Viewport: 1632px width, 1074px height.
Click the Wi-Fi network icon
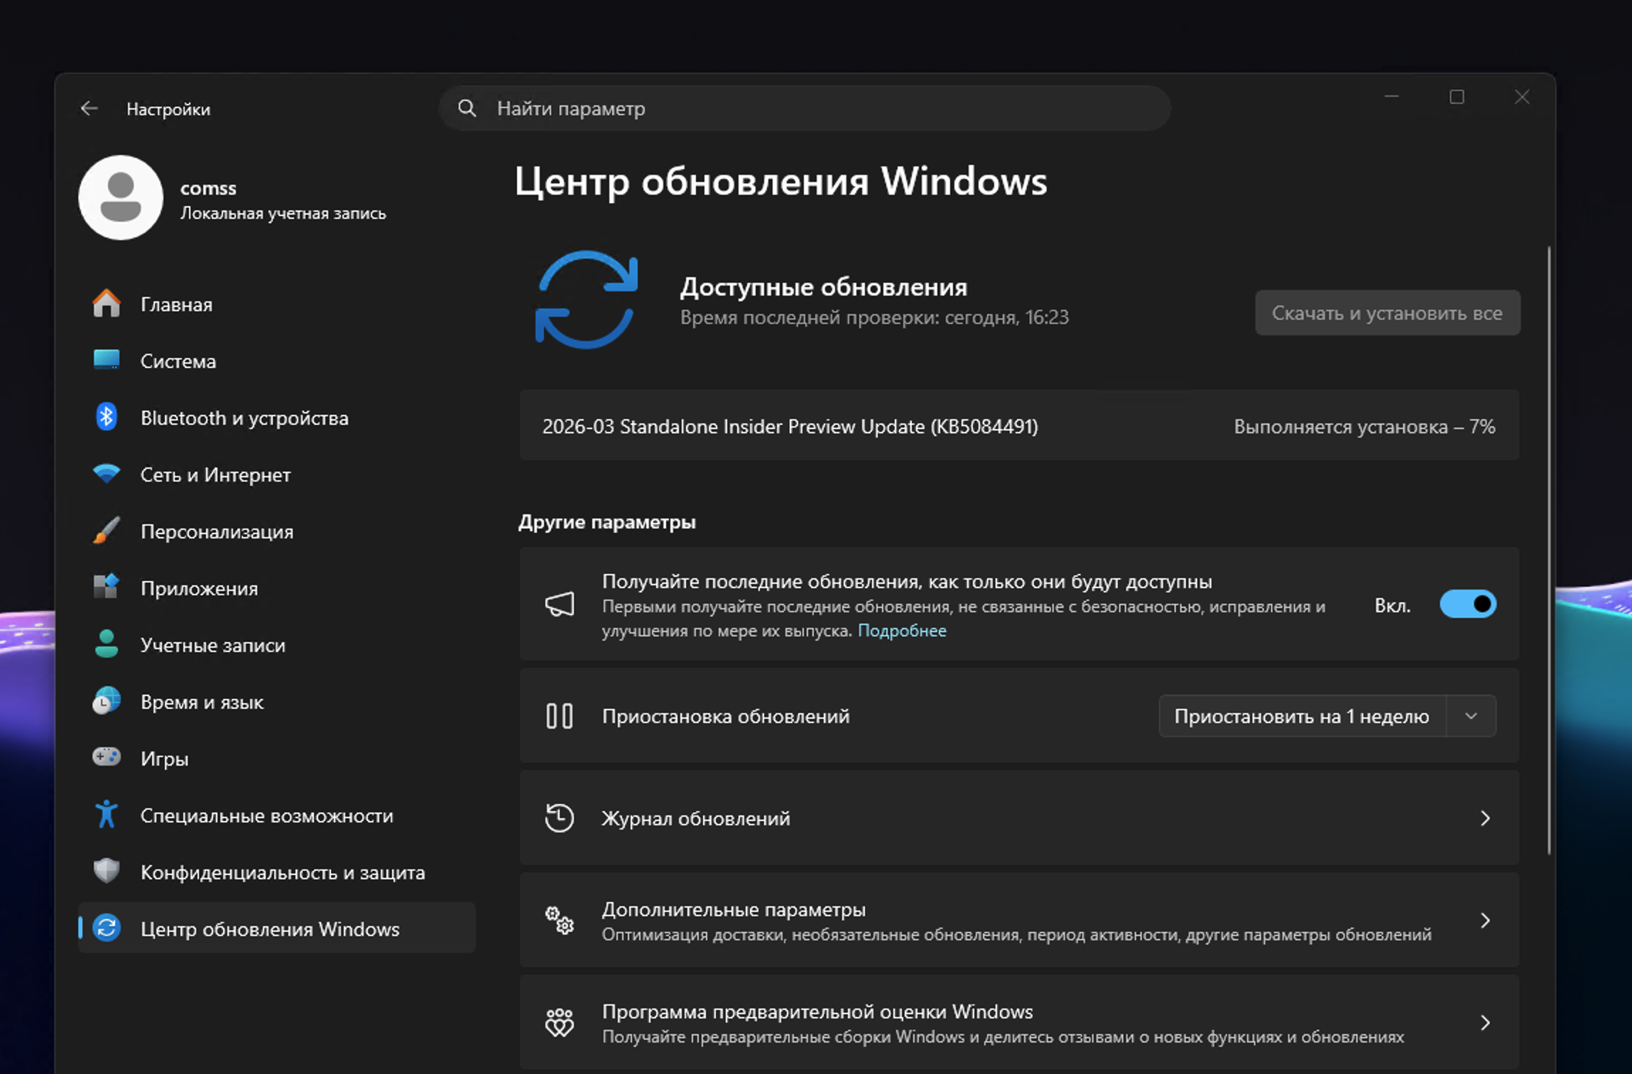(x=107, y=474)
